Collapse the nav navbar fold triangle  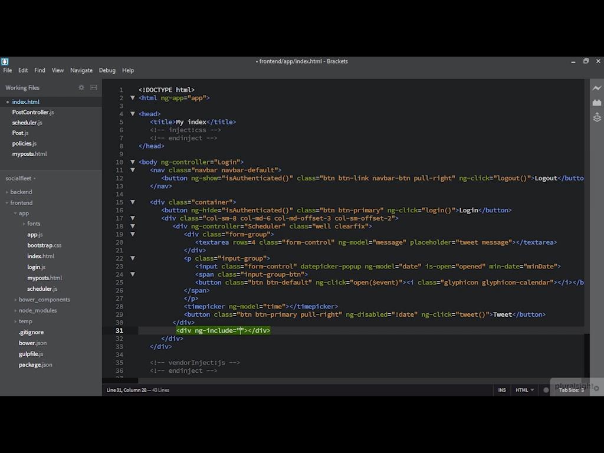133,170
